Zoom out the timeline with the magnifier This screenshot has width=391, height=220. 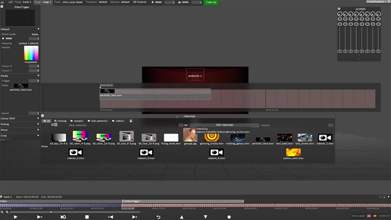click(x=2, y=212)
